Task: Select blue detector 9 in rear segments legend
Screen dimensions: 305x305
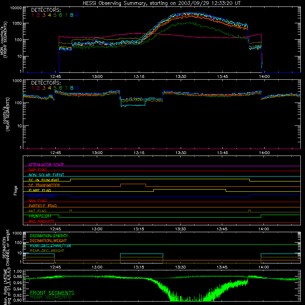Action: [x=77, y=88]
